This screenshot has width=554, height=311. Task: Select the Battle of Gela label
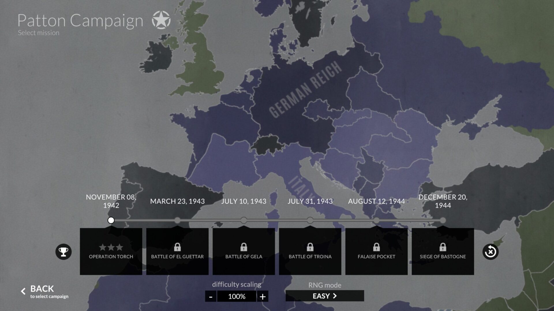(244, 257)
